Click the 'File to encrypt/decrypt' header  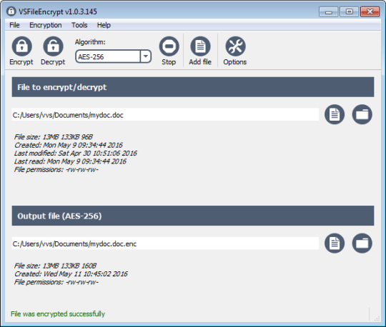[x=193, y=87]
